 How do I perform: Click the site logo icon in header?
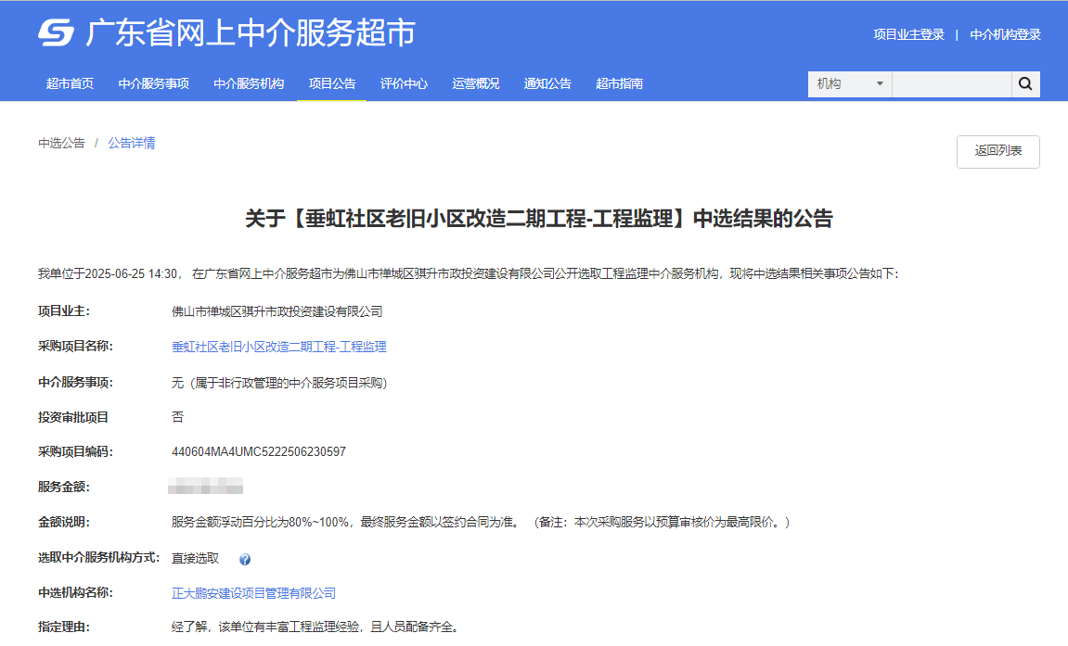pos(56,33)
